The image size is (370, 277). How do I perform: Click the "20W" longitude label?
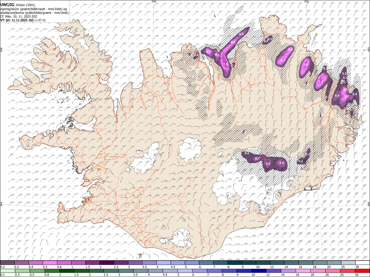click(154, 1)
